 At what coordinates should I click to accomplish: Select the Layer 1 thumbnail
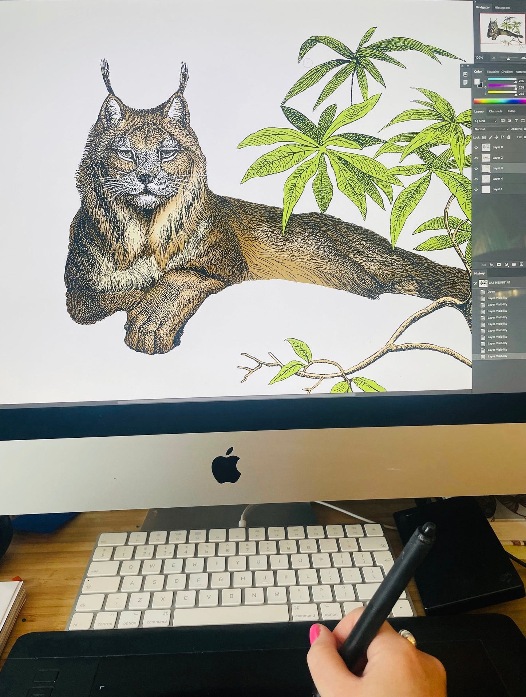point(486,189)
